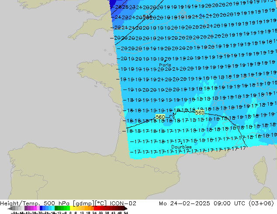Click the Height/Temp. title text

pyautogui.click(x=20, y=203)
